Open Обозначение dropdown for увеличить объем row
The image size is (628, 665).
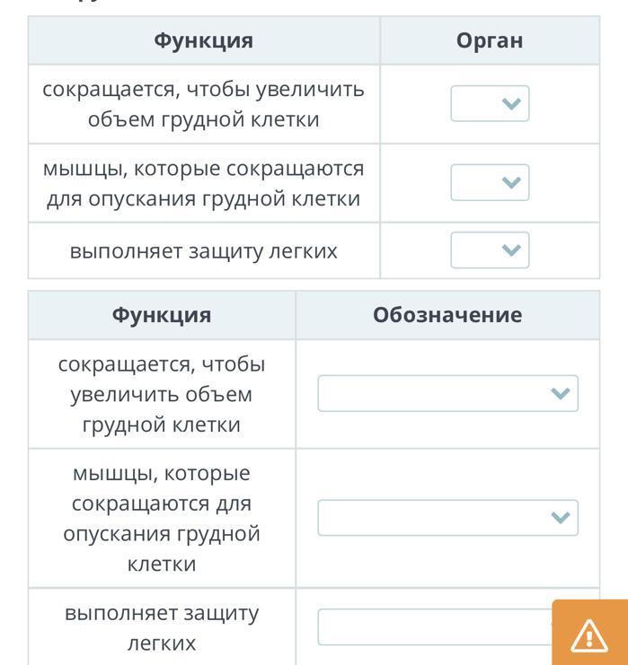click(x=447, y=394)
